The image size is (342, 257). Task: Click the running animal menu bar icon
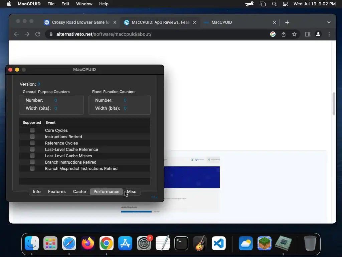pos(249,4)
